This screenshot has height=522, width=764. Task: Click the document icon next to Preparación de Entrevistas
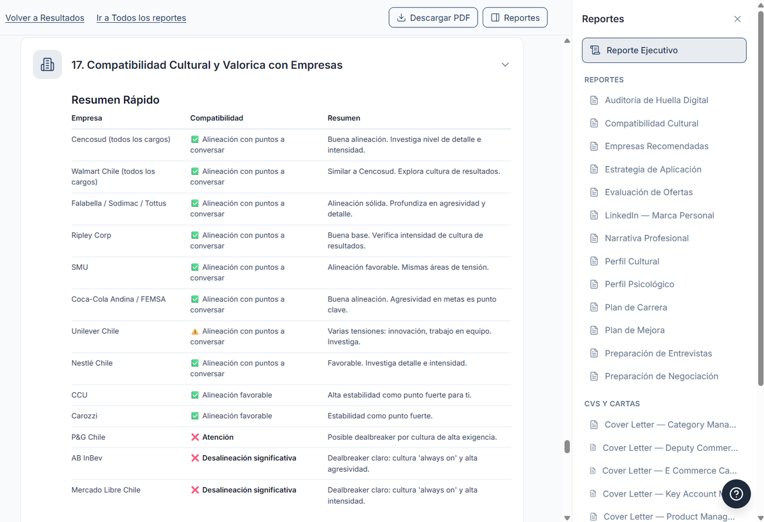coord(594,353)
